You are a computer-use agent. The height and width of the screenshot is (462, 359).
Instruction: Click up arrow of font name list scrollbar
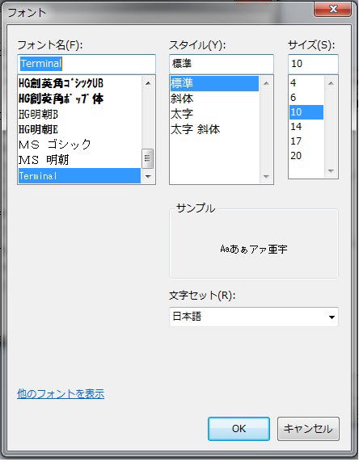tap(148, 83)
